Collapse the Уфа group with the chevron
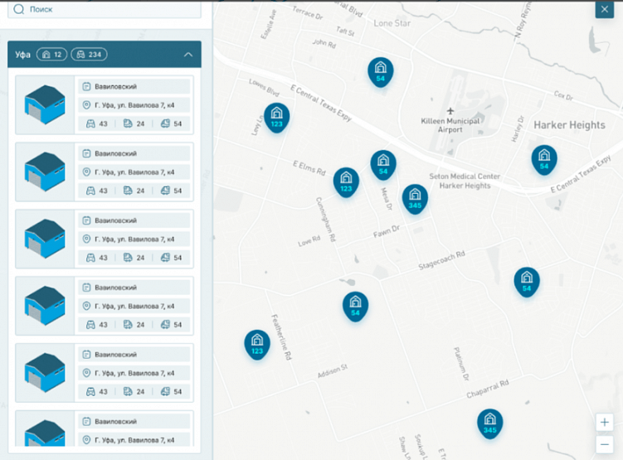623x460 pixels. tap(188, 55)
